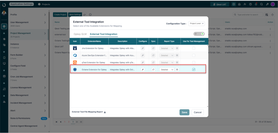
Task: Configure the Octane Extension via wrench
Action: 143,70
